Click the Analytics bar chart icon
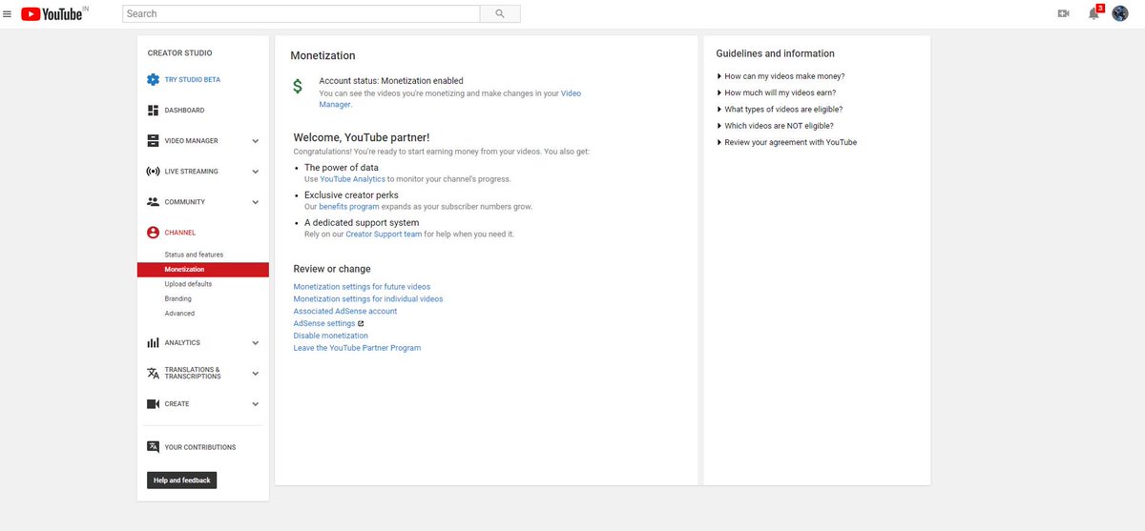 153,343
